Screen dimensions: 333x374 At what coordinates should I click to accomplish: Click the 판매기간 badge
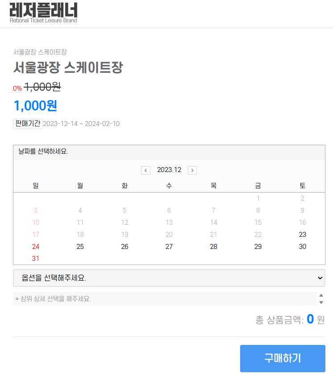pyautogui.click(x=28, y=124)
